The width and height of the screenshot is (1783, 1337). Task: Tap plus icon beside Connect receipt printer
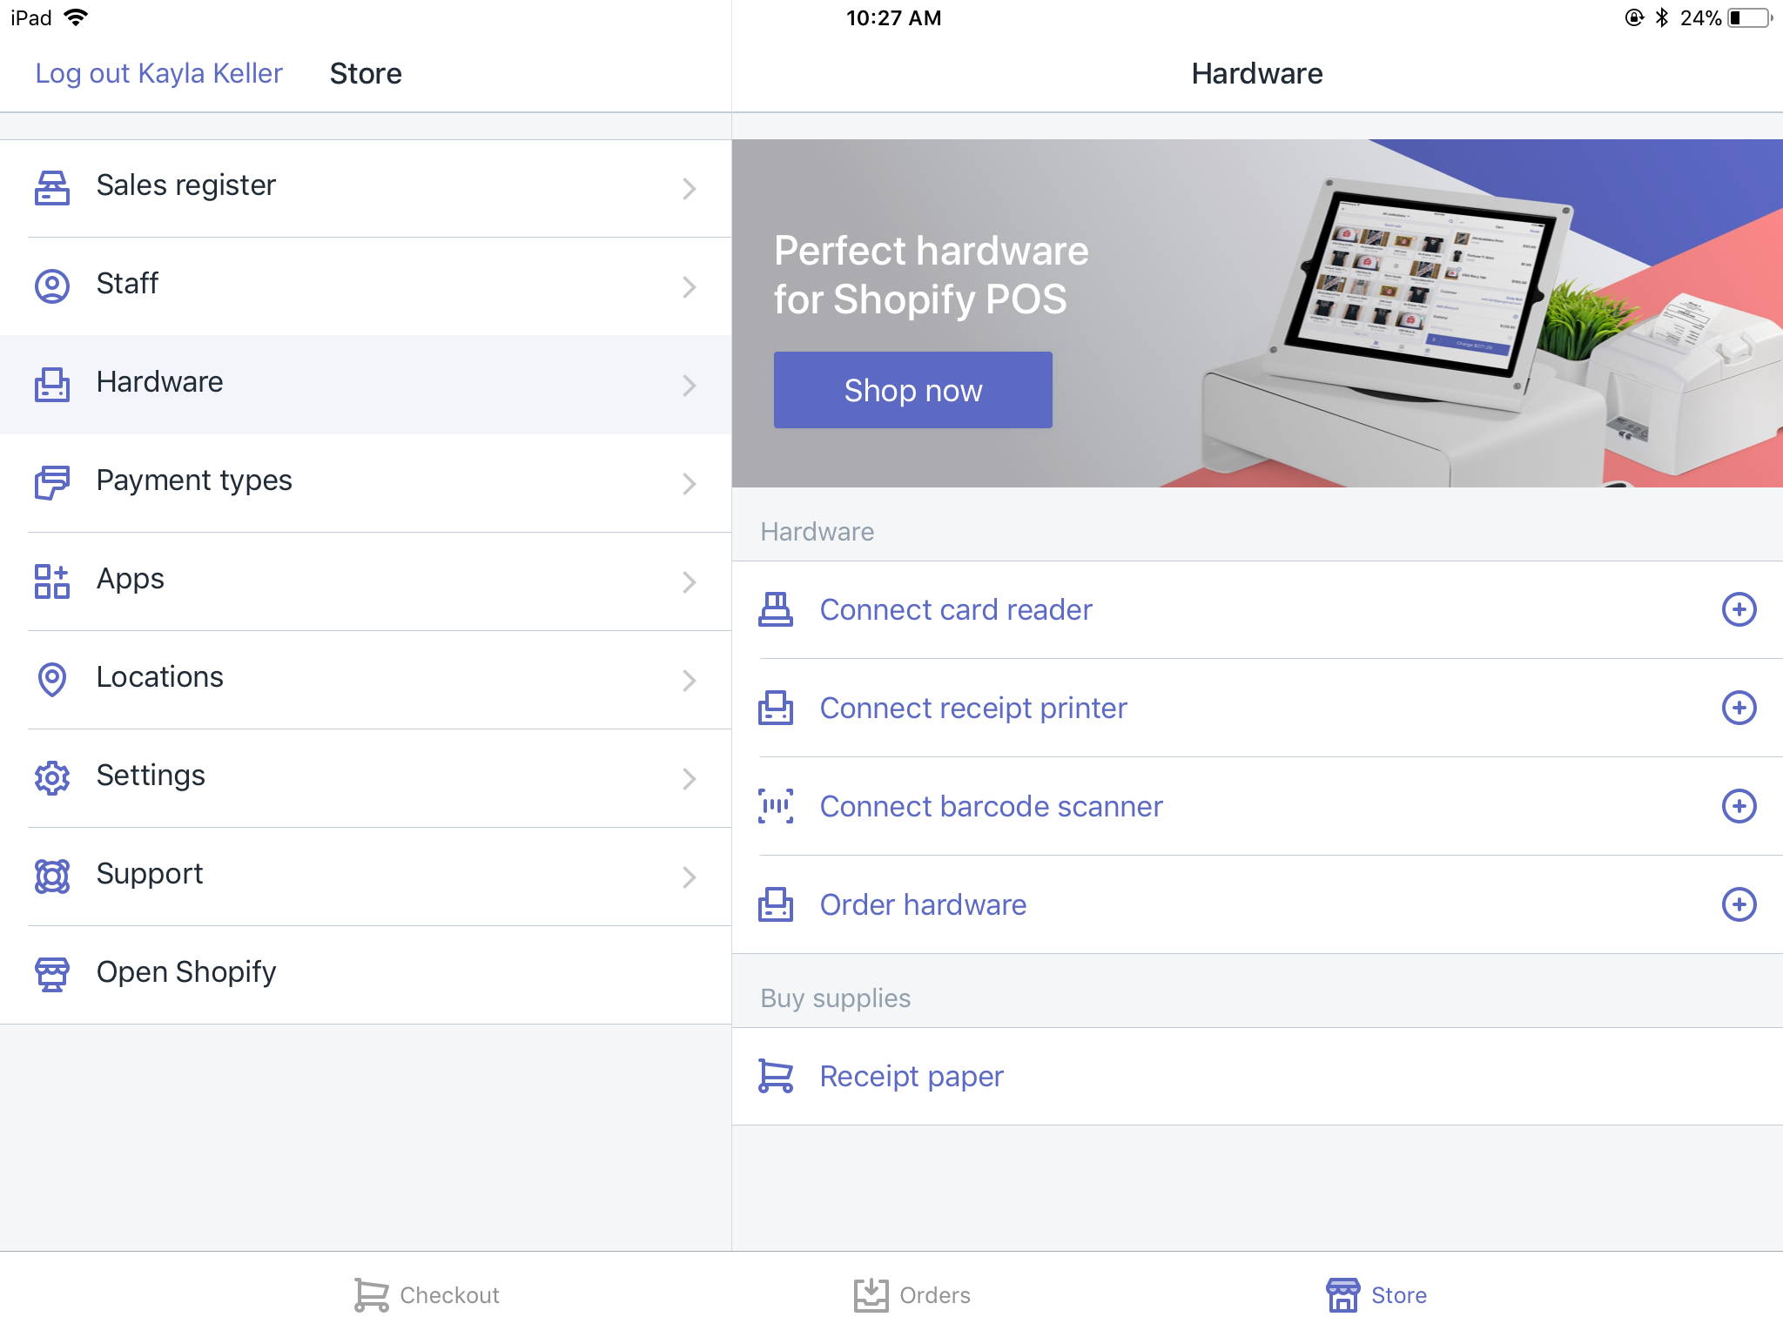coord(1739,708)
